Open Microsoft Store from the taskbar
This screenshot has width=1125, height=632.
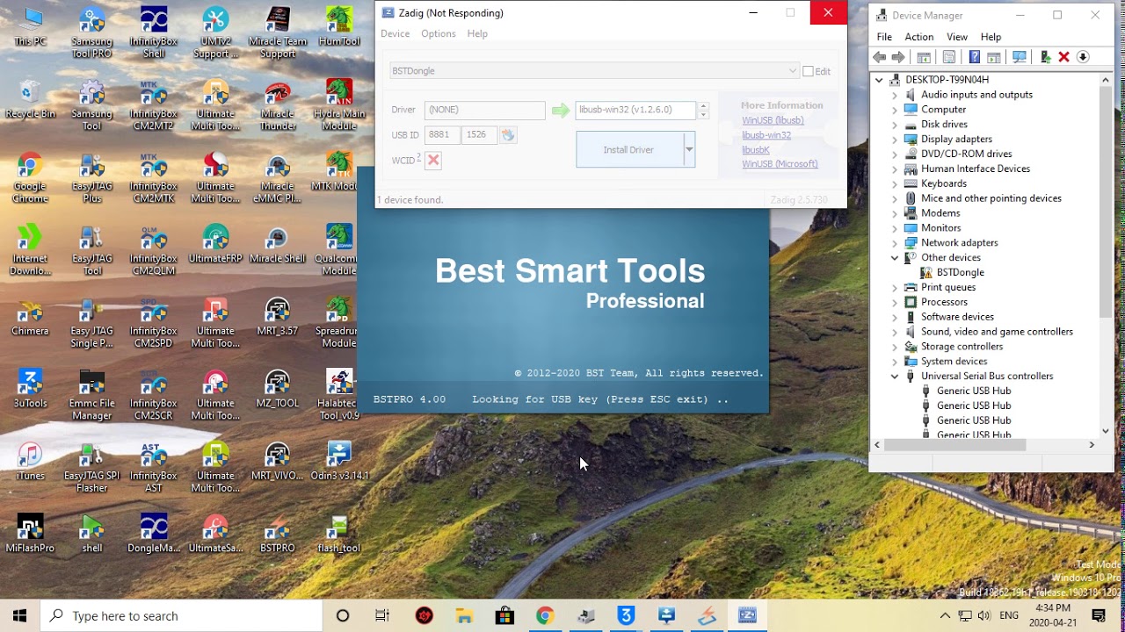(x=504, y=616)
